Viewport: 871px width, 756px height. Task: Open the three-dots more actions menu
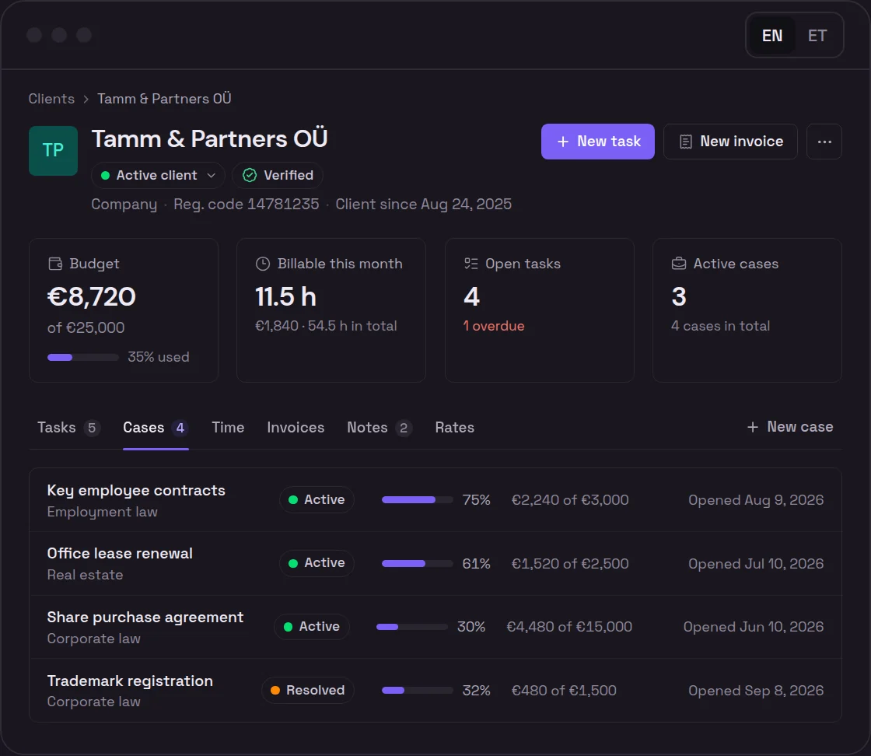point(824,142)
